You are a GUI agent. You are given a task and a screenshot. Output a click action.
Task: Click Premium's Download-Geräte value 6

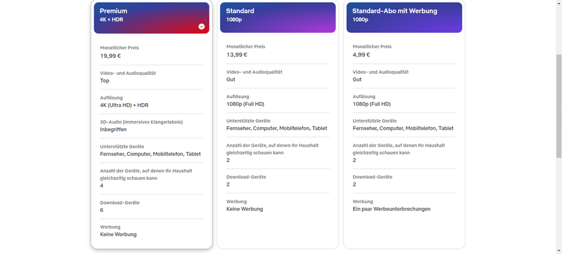click(102, 210)
